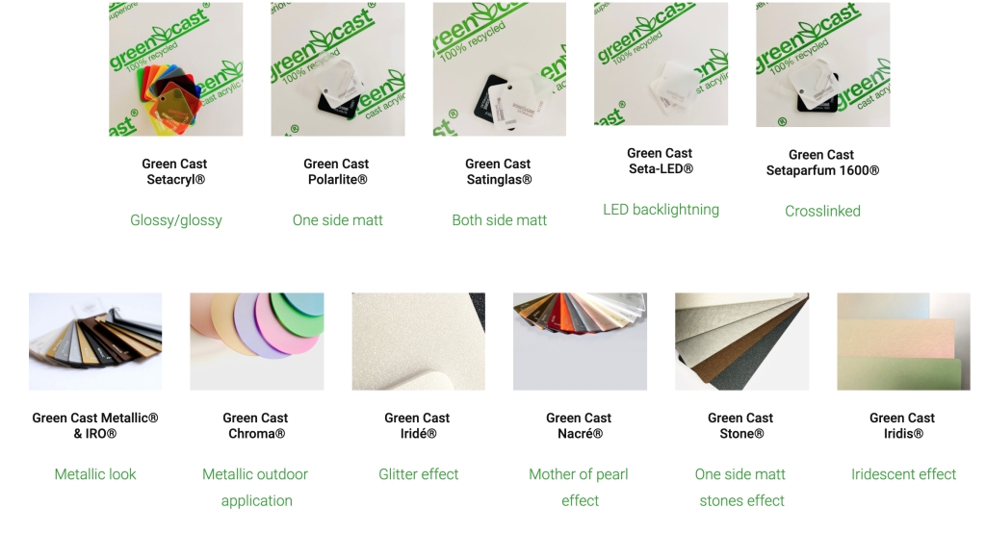Click the LED backlightning label
The width and height of the screenshot is (986, 533).
point(661,210)
